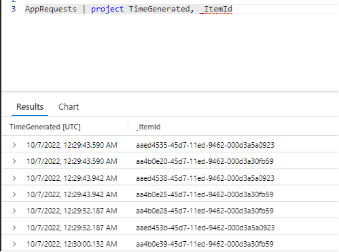The width and height of the screenshot is (339, 252).
Task: Sort by _ItemId column header
Action: (x=148, y=127)
